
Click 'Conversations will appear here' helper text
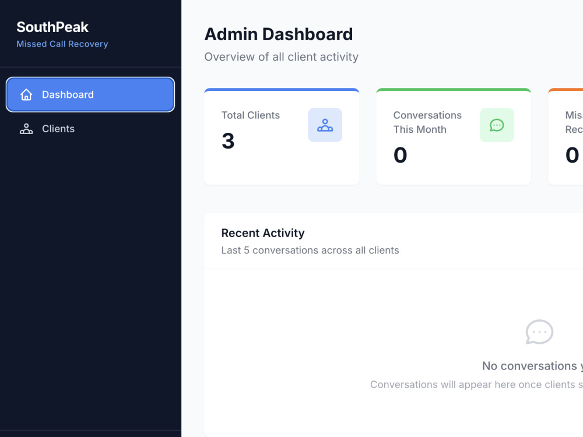point(477,385)
